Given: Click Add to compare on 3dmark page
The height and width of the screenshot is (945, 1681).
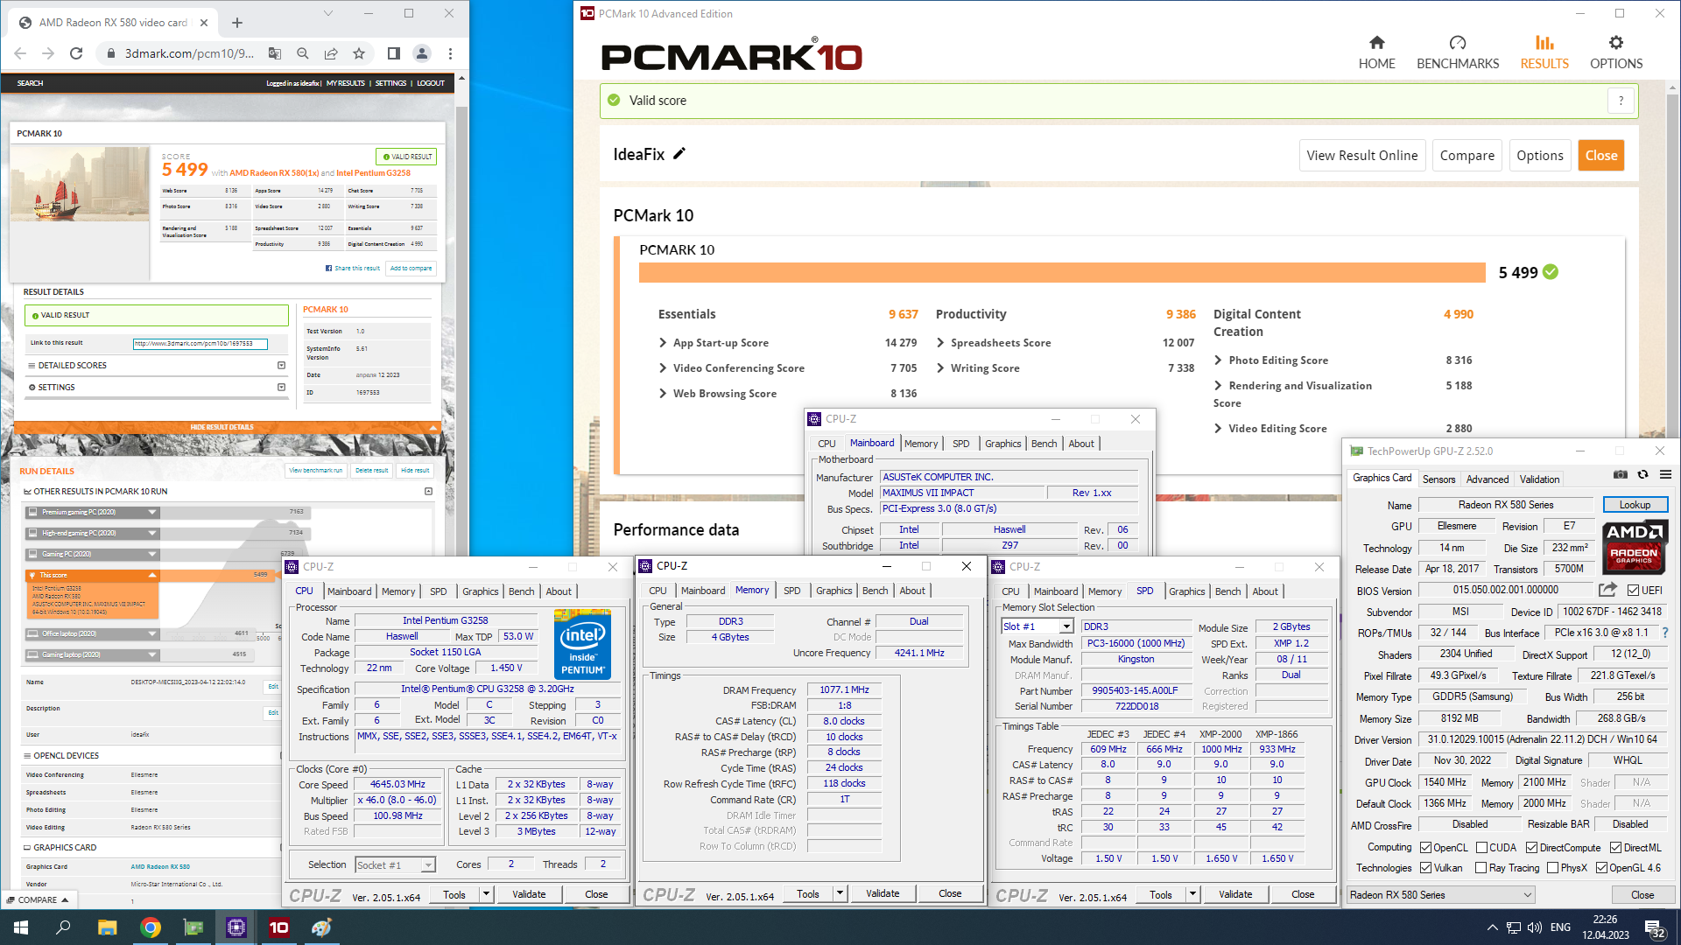Looking at the screenshot, I should [x=411, y=269].
